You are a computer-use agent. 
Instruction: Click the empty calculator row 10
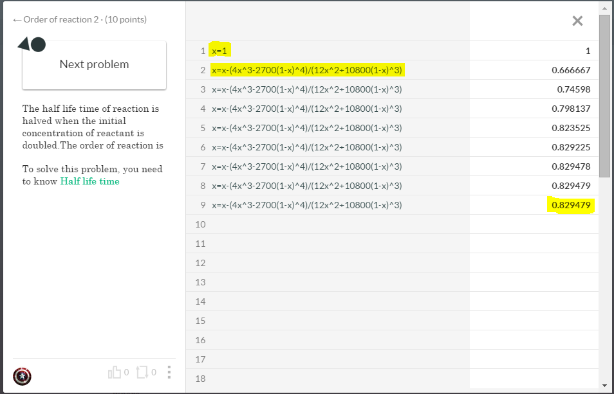[392, 224]
